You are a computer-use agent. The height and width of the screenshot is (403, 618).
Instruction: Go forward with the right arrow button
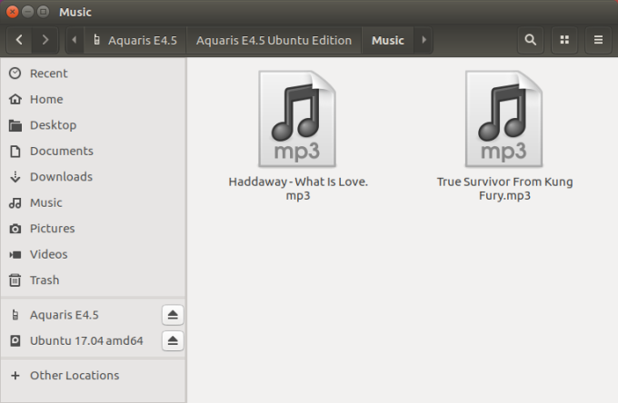point(45,40)
